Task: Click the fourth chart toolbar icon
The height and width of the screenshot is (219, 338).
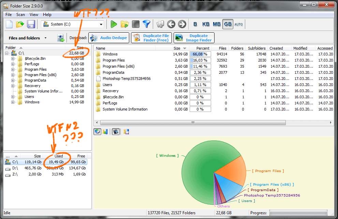Action: 126,132
